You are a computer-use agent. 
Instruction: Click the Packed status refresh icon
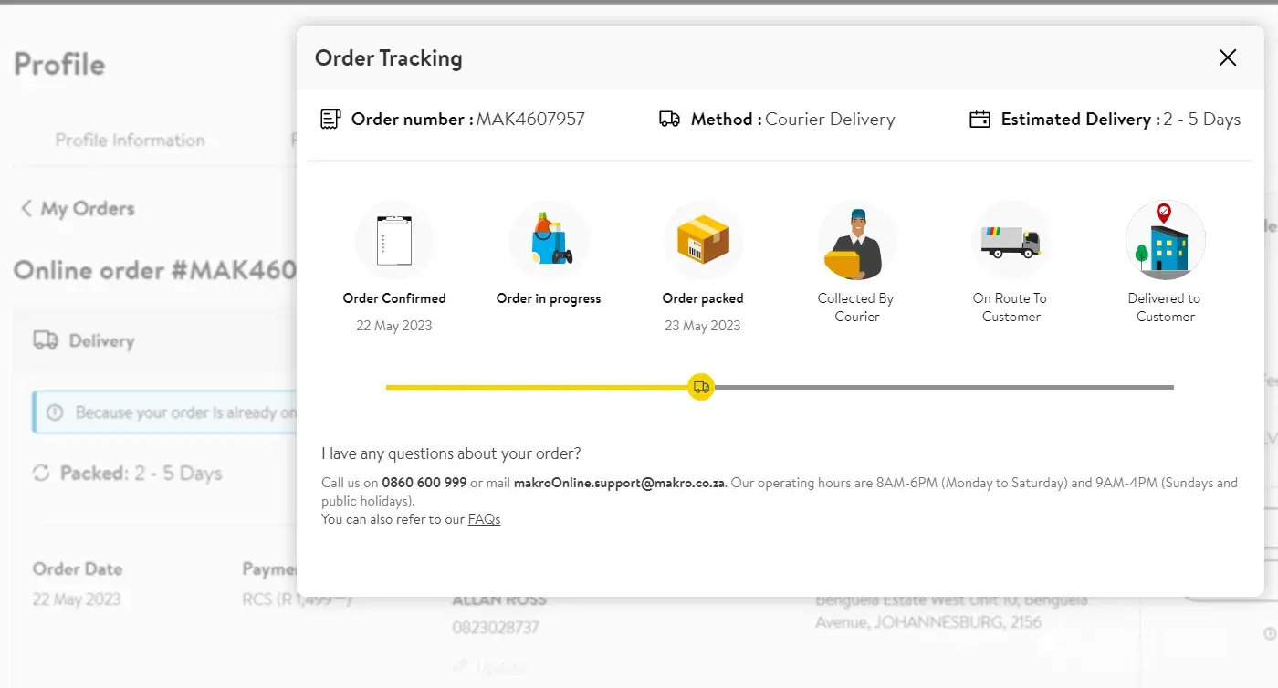[41, 474]
